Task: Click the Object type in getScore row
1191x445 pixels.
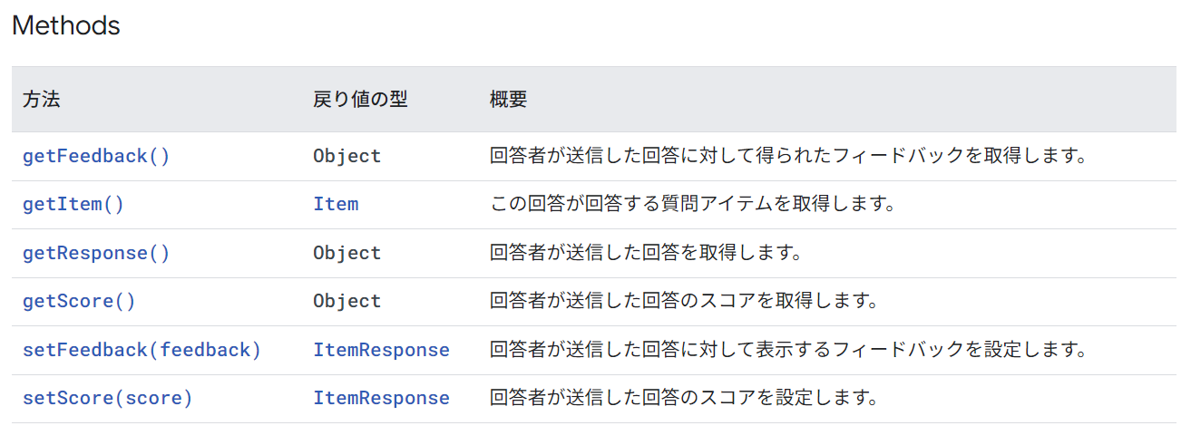Action: pos(347,301)
